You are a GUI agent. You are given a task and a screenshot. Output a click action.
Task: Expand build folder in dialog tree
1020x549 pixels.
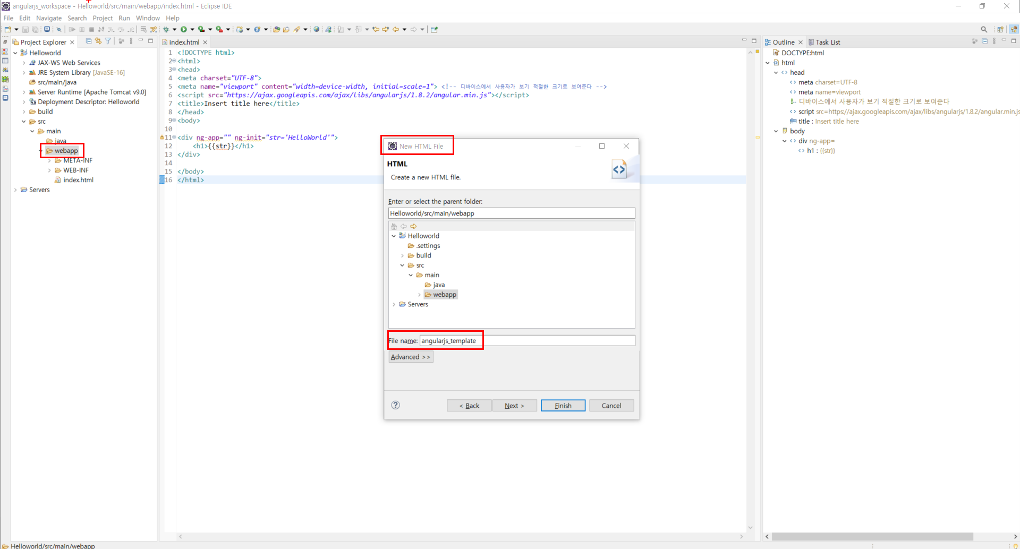click(x=402, y=255)
